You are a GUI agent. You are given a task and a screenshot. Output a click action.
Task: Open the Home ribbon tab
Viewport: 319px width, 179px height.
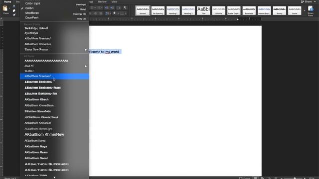7,1
